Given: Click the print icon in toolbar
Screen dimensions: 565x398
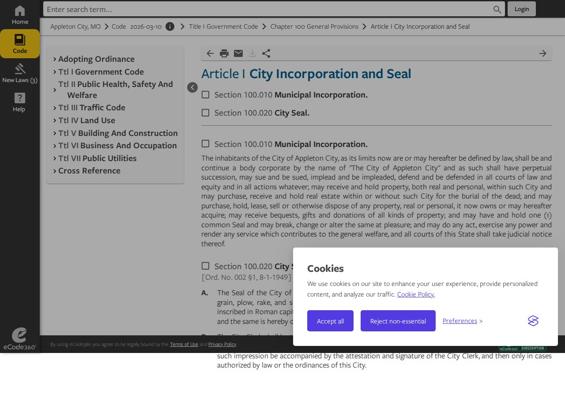Looking at the screenshot, I should point(224,53).
